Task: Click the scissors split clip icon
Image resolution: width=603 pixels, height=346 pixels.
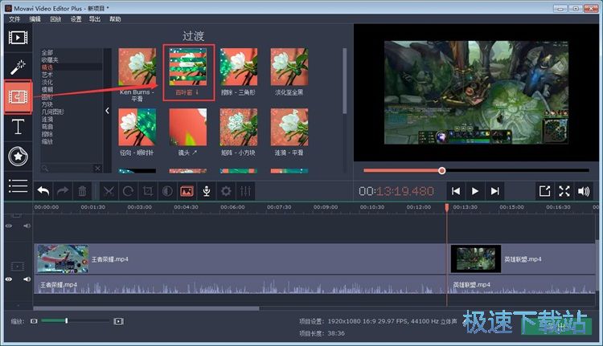Action: (109, 191)
